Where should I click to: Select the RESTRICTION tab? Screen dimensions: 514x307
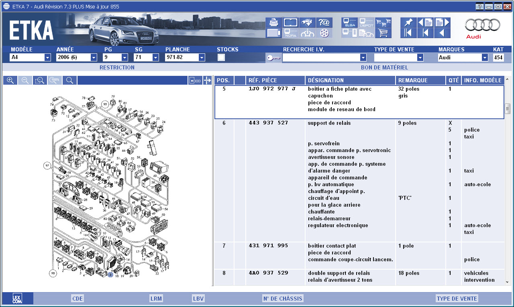[x=117, y=67]
